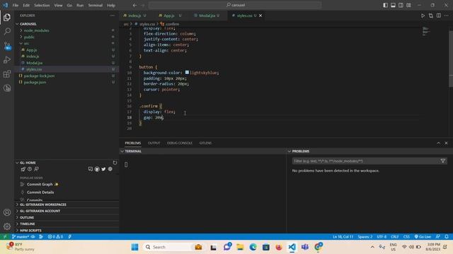Viewport: 453px width, 254px height.
Task: Open the Run and Debug view
Action: click(7, 59)
